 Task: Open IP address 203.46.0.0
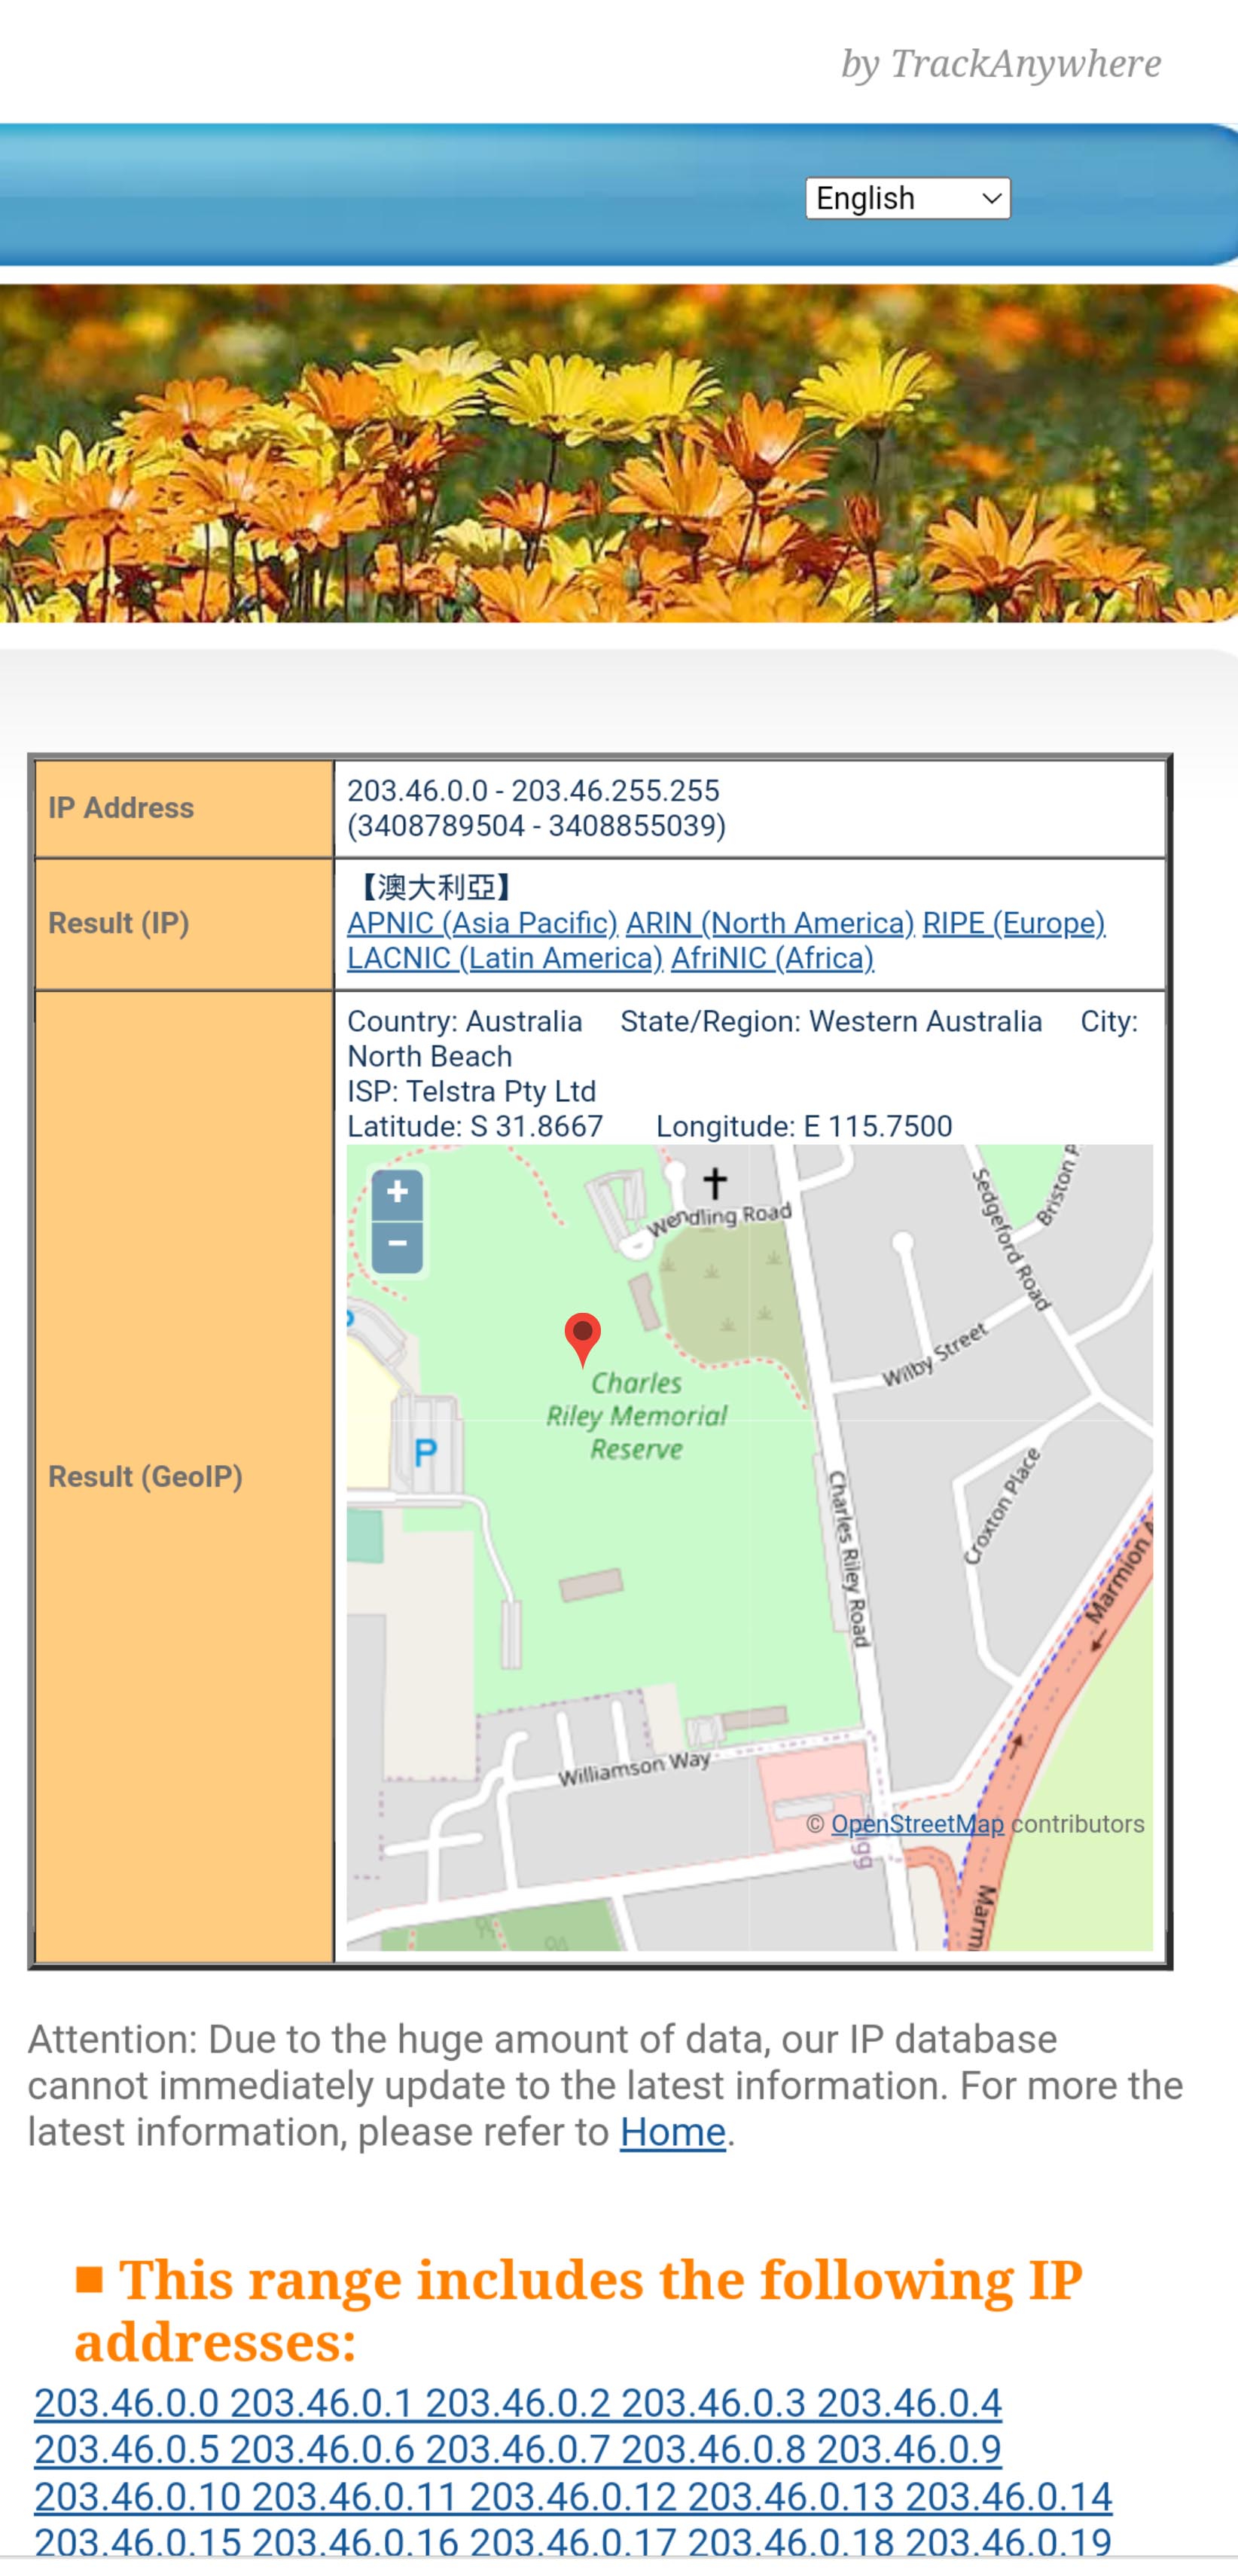tap(126, 2402)
